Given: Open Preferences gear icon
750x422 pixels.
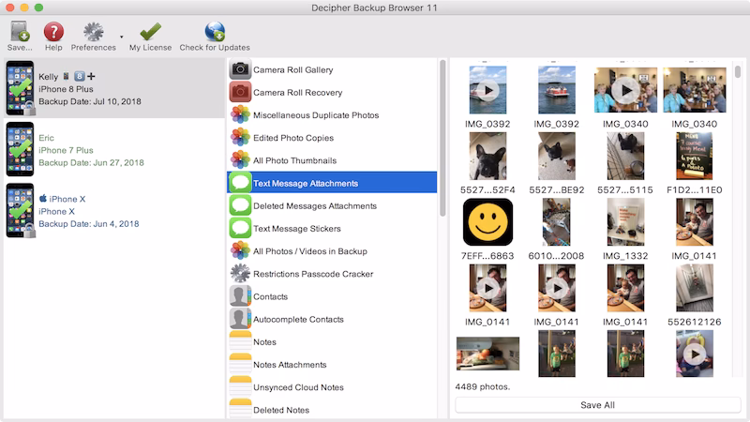Looking at the screenshot, I should [93, 32].
